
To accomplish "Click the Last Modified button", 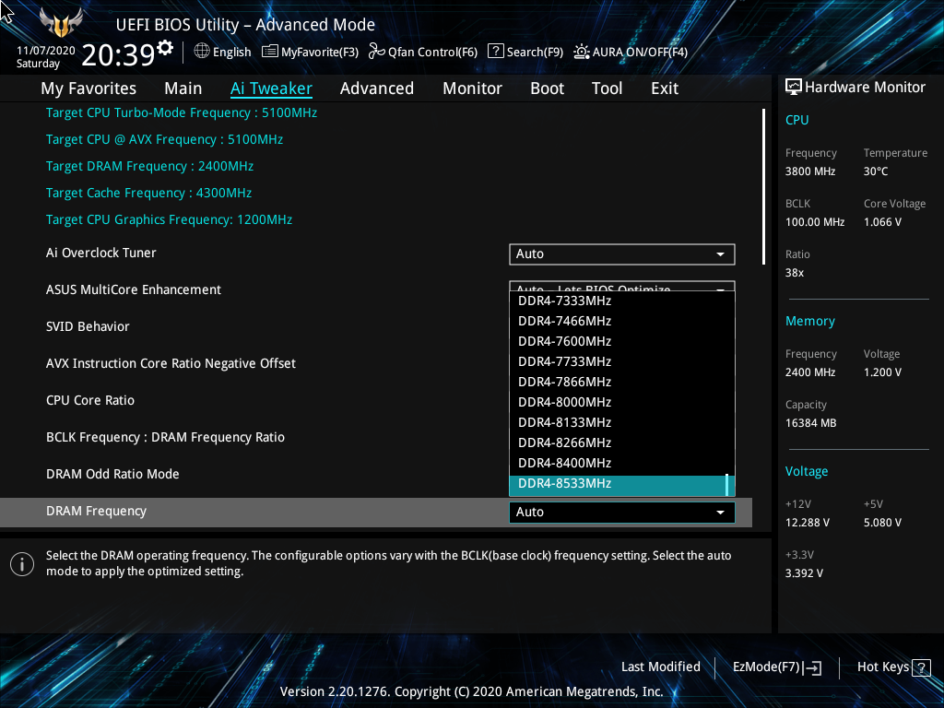I will pos(660,667).
